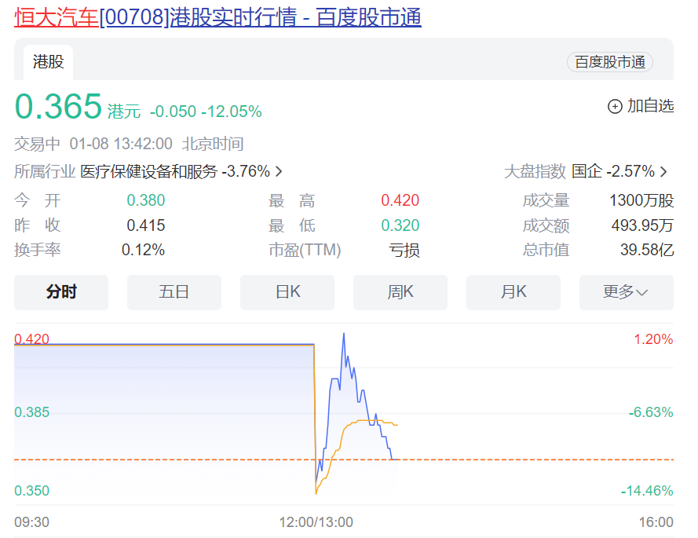Open the 恒大汽车[00708]港股实时行情 title link
698x538 pixels.
point(217,17)
